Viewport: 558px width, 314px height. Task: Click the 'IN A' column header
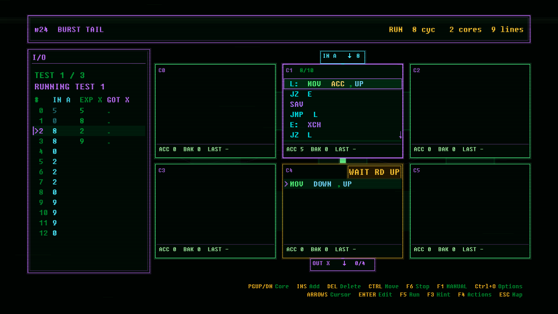[61, 100]
